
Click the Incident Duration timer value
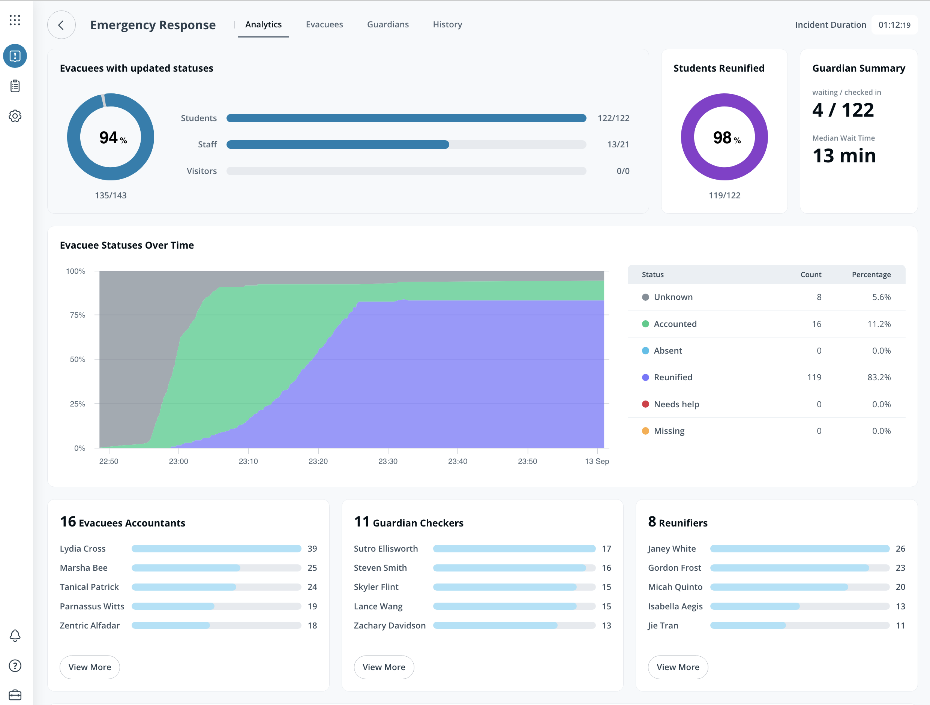pyautogui.click(x=894, y=25)
